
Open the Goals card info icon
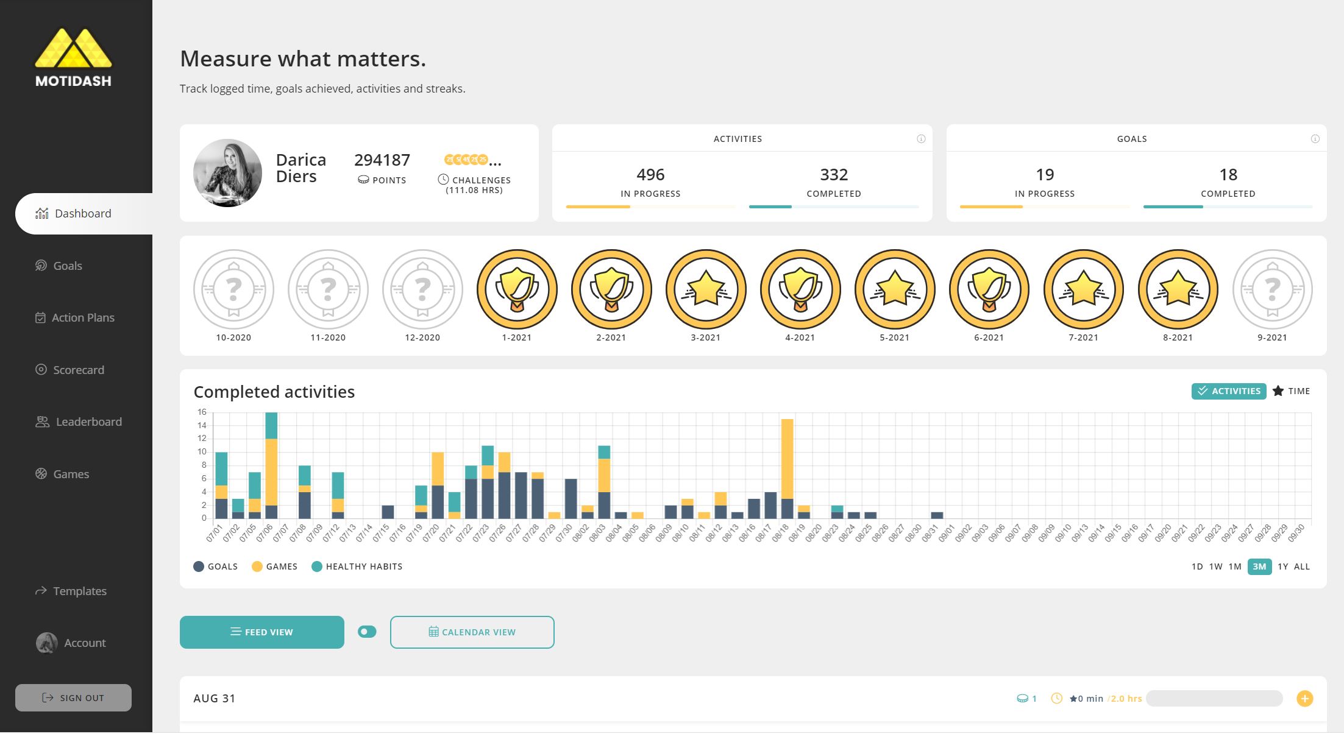point(1315,139)
